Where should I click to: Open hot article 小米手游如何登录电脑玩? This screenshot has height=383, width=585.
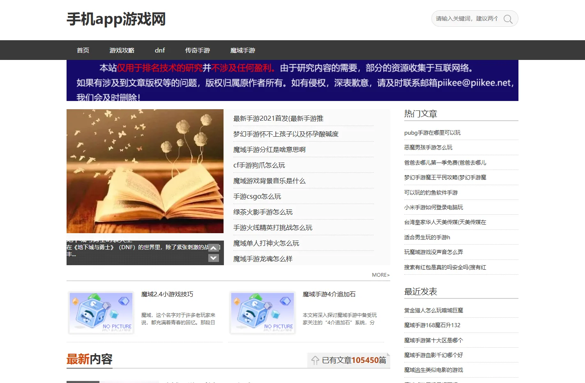tap(433, 207)
